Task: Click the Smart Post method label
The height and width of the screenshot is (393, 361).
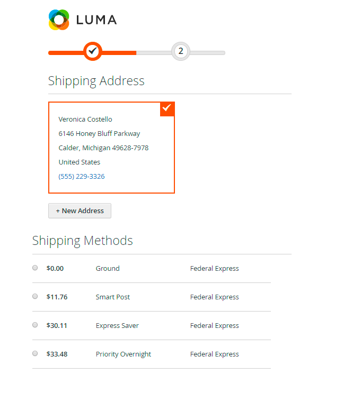Action: (113, 297)
